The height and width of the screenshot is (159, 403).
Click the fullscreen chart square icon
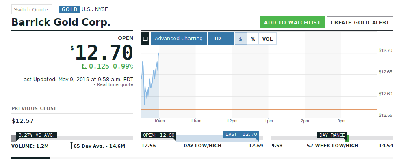[145, 39]
